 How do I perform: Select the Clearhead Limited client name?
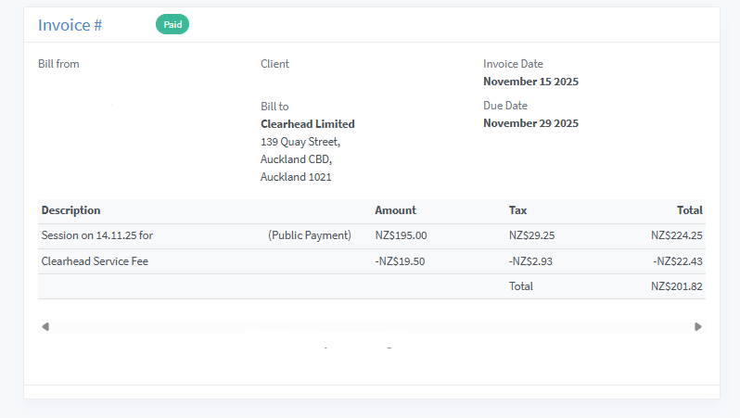[x=308, y=124]
